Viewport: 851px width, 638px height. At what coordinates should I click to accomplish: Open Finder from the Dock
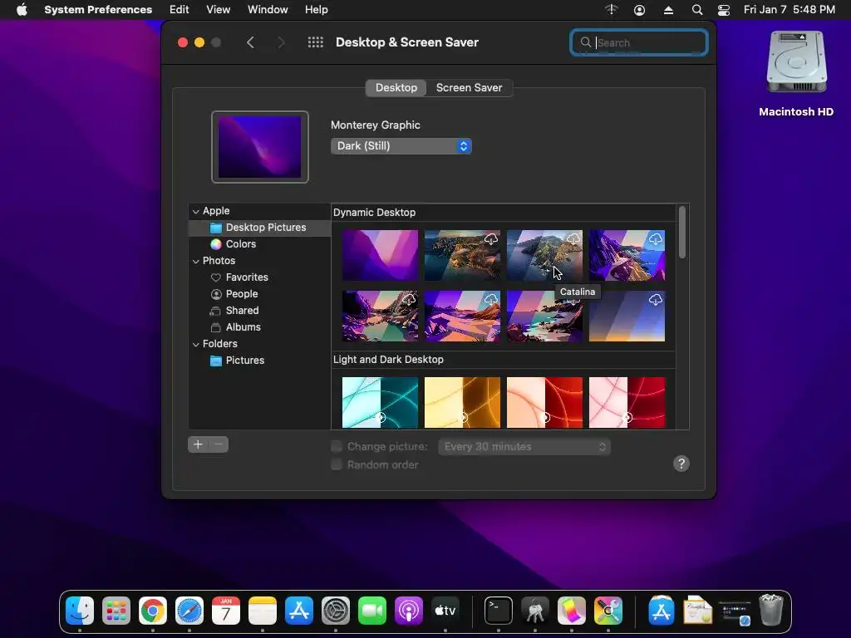pos(80,611)
